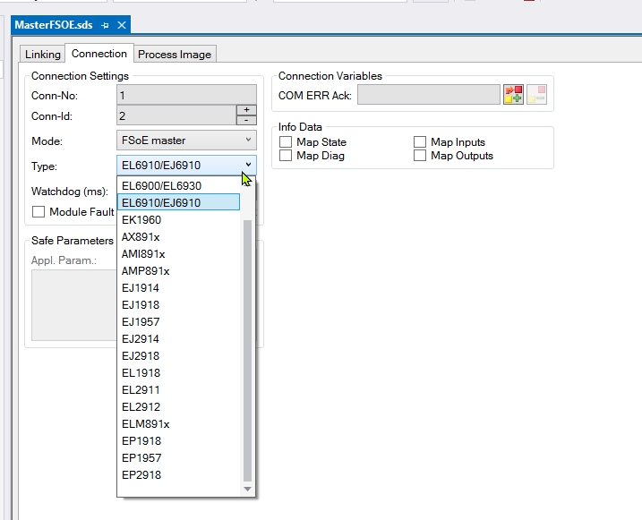
Task: Open the Process Image tab
Action: (175, 55)
